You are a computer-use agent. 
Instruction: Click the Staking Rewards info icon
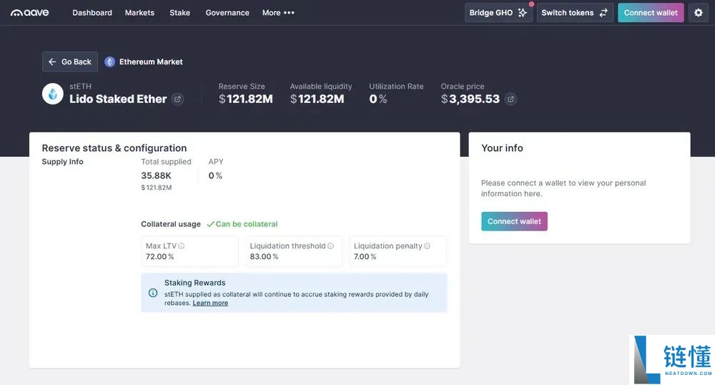click(153, 293)
